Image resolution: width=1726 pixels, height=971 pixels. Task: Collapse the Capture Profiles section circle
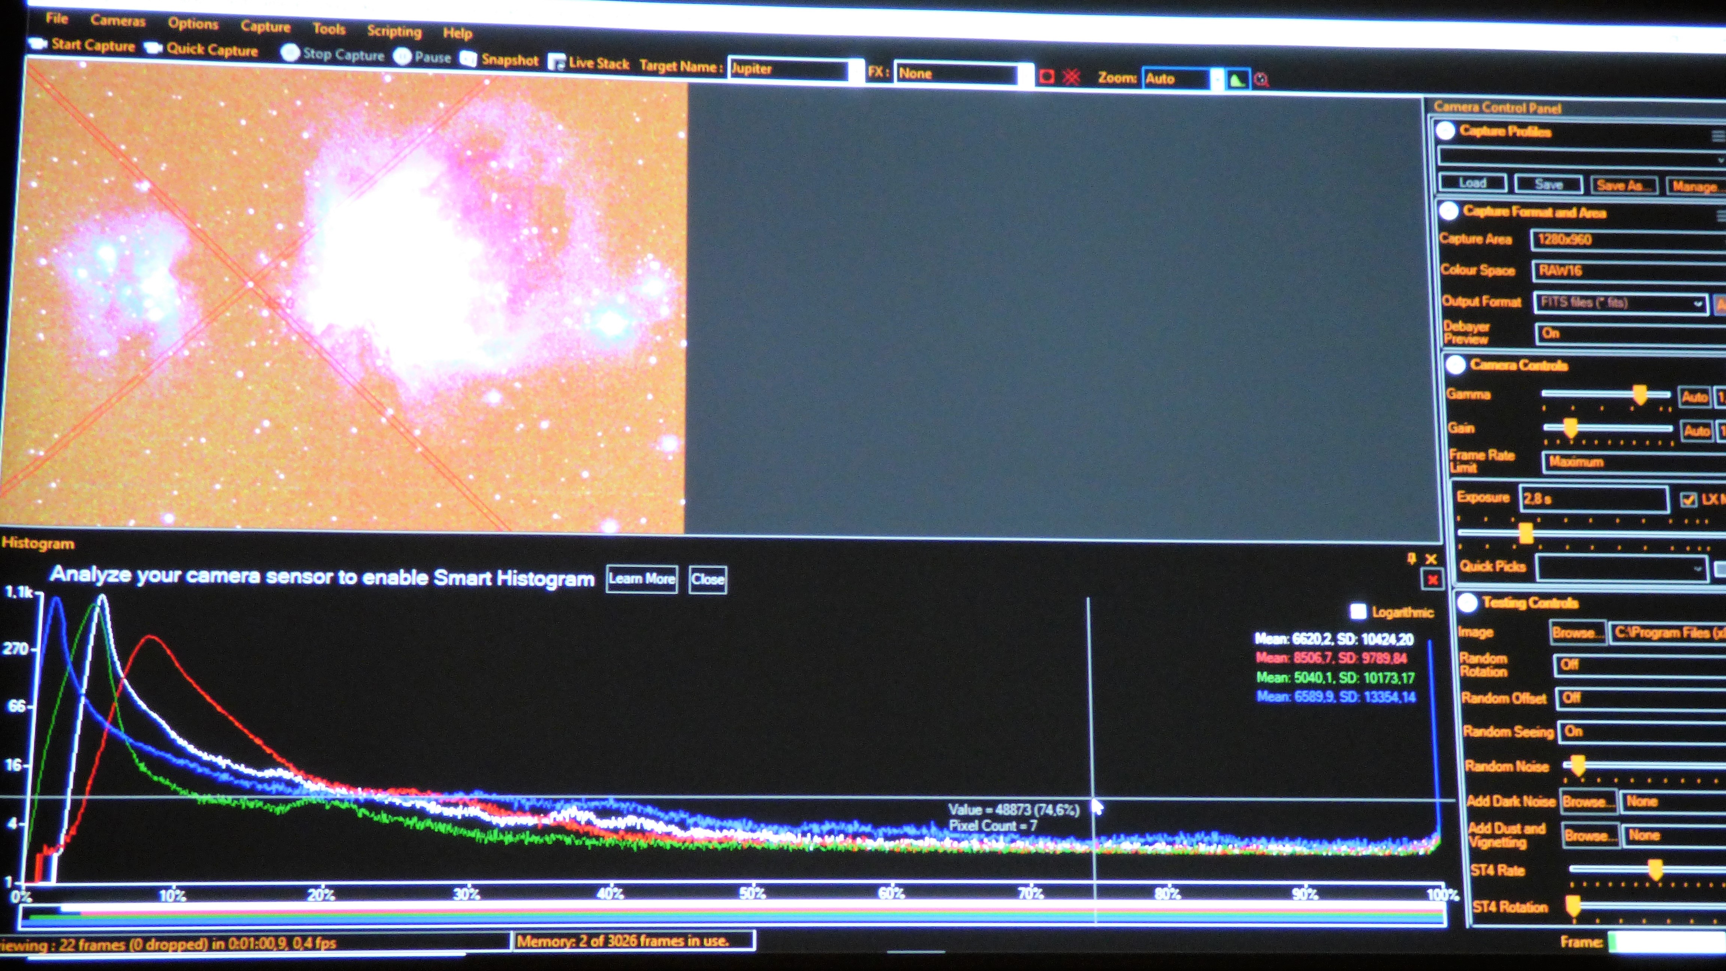click(x=1445, y=131)
